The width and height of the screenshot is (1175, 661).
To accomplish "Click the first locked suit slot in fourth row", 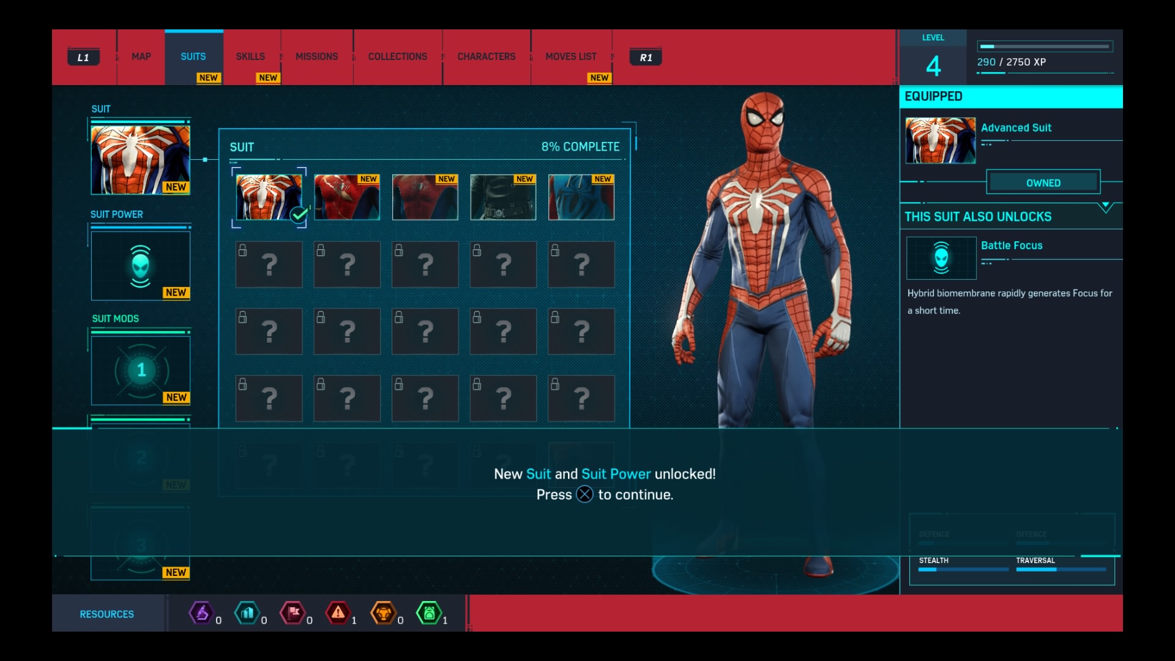I will [x=269, y=398].
